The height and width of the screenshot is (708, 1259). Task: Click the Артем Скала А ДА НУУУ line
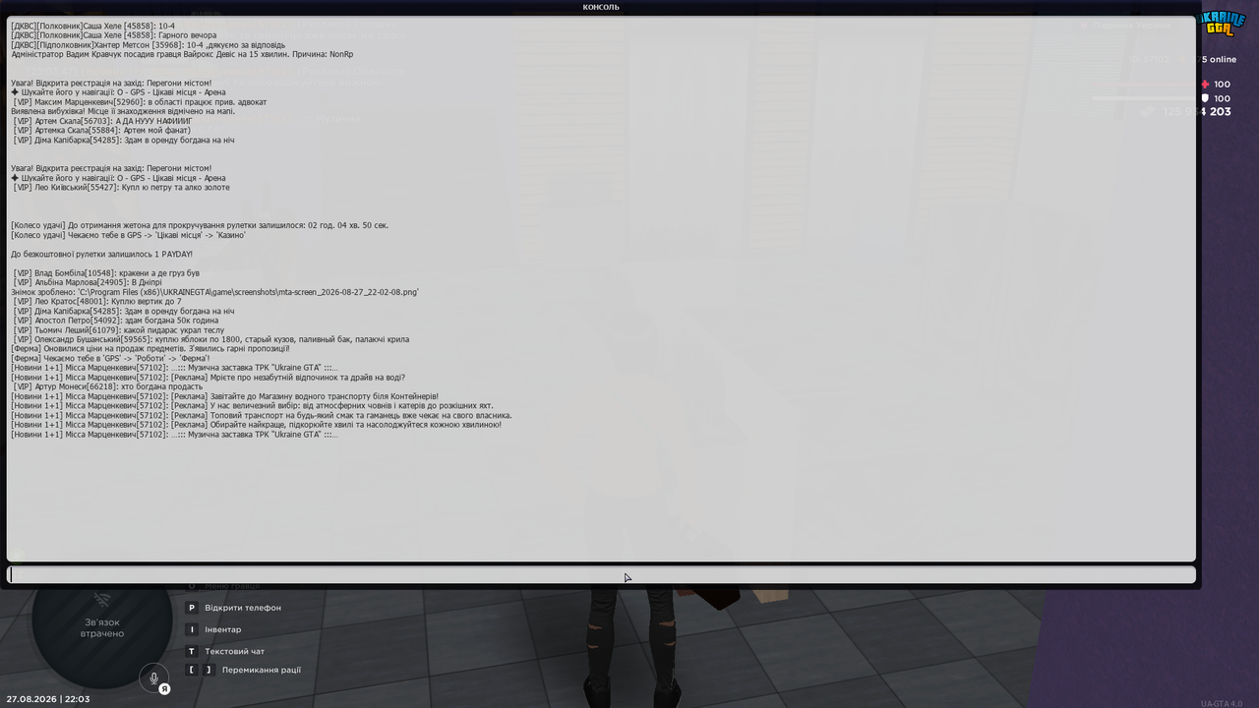(x=103, y=121)
